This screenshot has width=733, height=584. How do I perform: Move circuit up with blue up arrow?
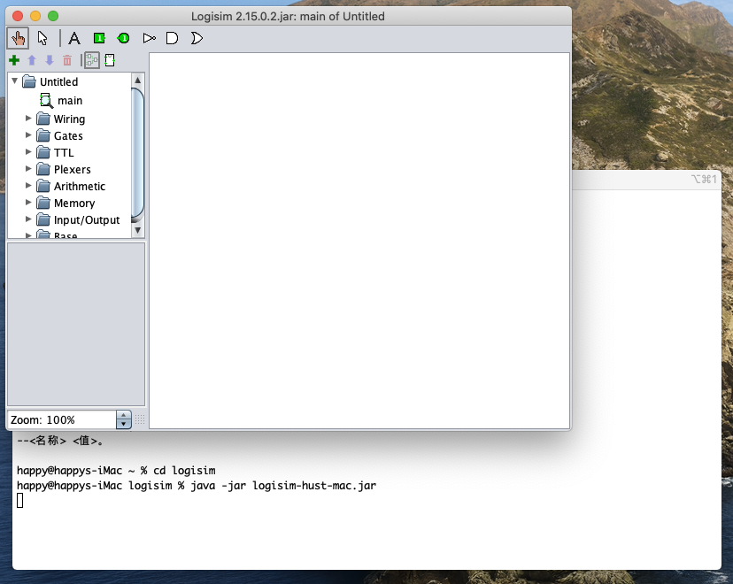tap(32, 60)
